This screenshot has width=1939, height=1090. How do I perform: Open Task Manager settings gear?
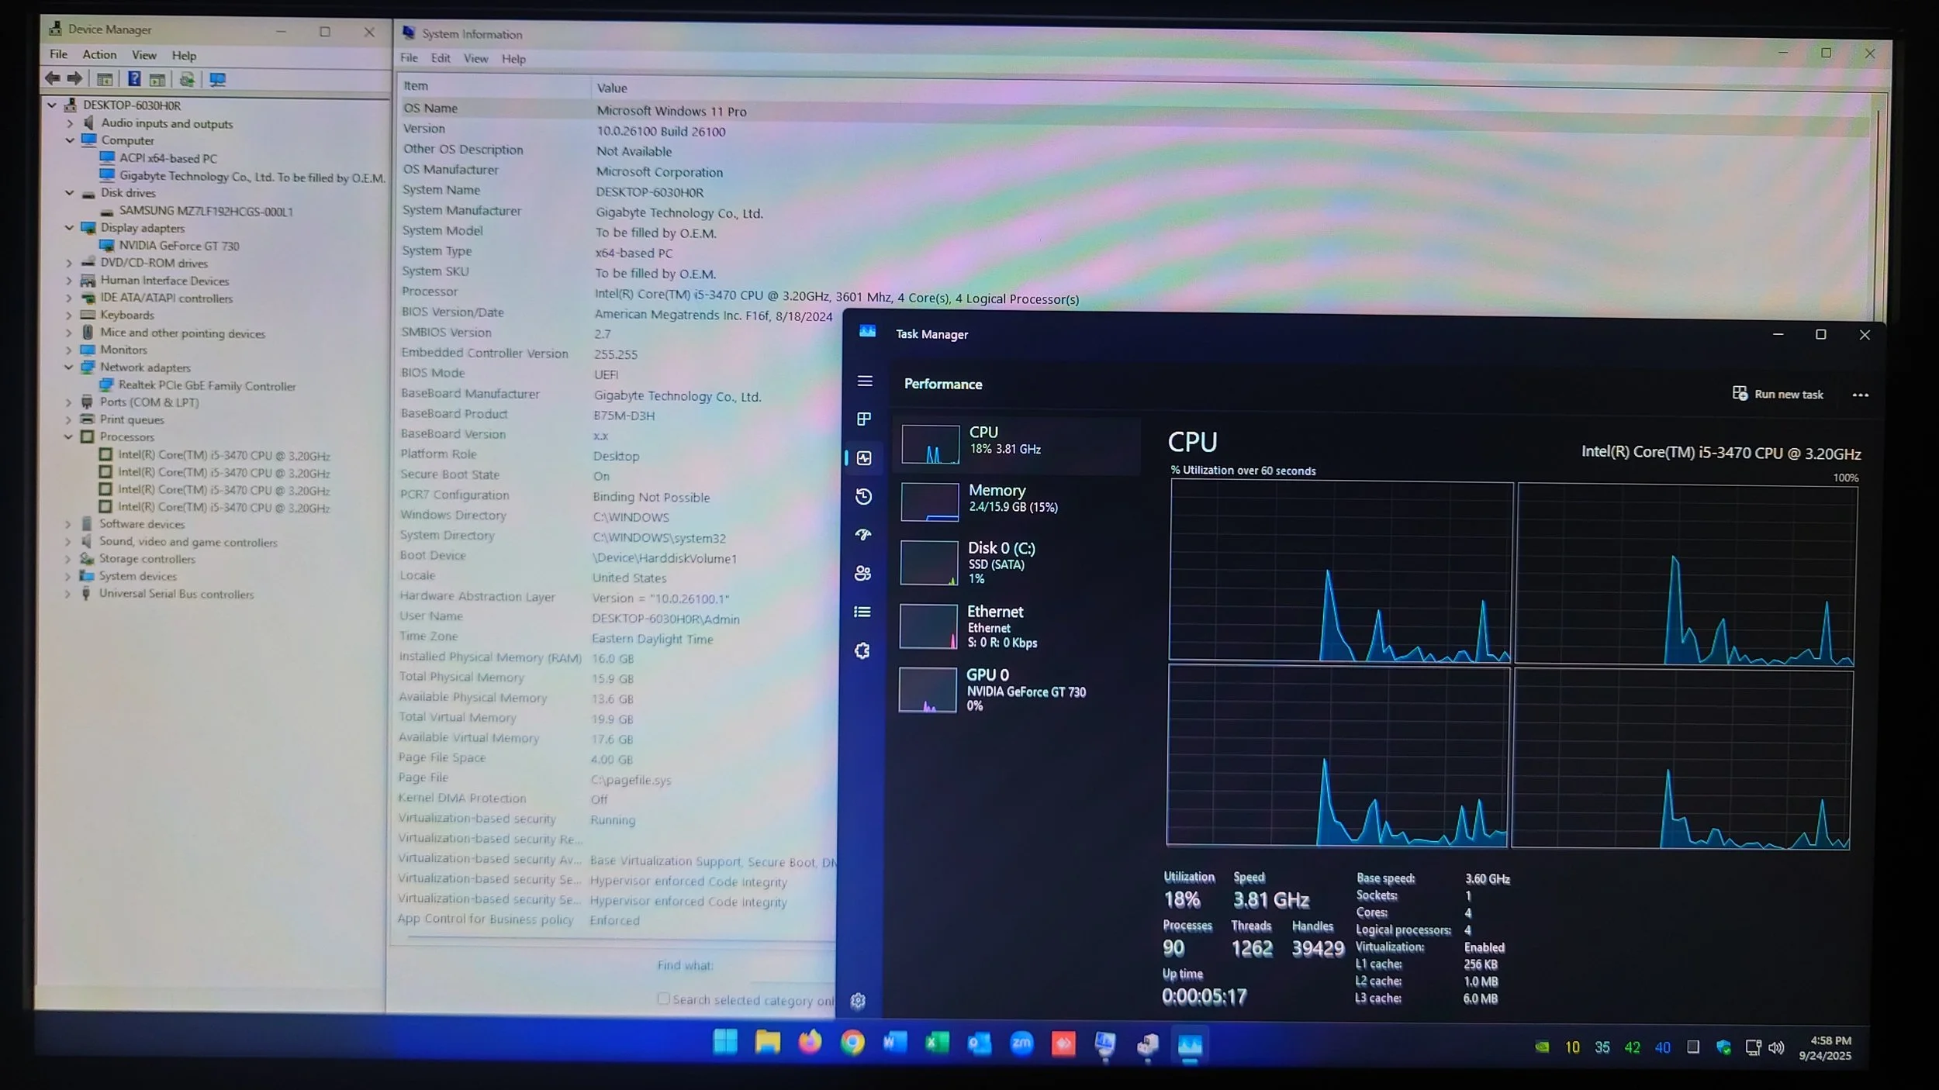858,1001
